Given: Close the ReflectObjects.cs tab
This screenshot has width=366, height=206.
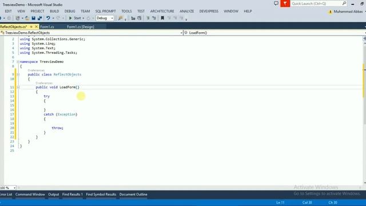Looking at the screenshot, I should [36, 27].
